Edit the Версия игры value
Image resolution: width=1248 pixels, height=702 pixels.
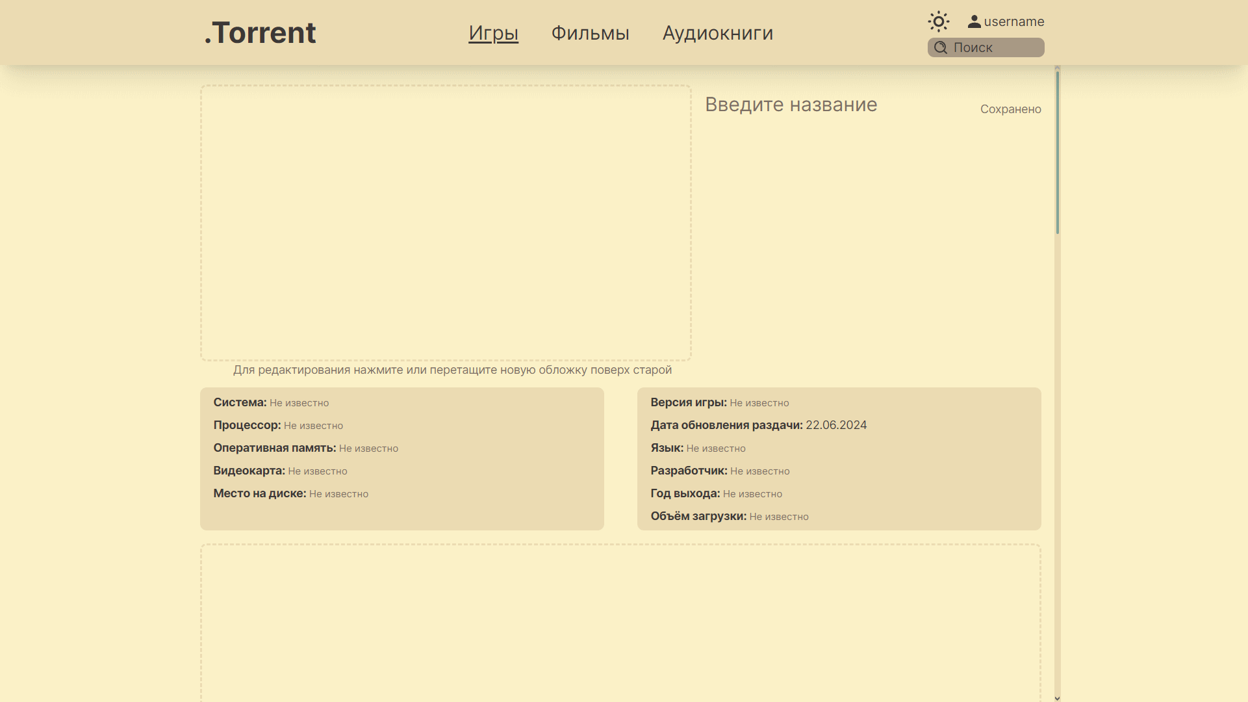759,403
